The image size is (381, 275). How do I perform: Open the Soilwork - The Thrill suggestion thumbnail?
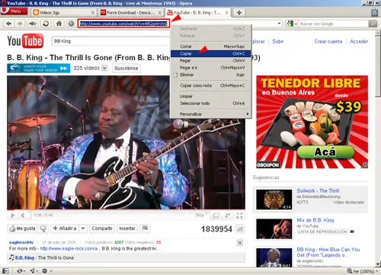coord(274,200)
